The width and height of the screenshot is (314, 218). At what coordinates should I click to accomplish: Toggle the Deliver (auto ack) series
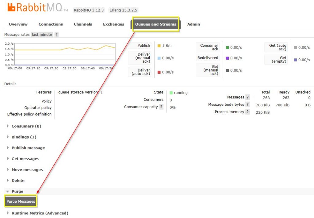(140, 72)
